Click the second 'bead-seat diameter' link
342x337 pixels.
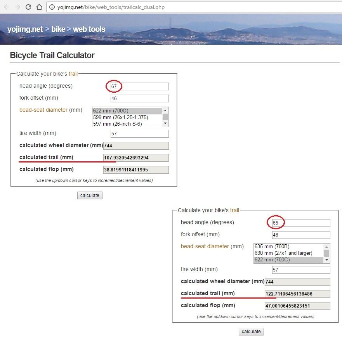[205, 246]
